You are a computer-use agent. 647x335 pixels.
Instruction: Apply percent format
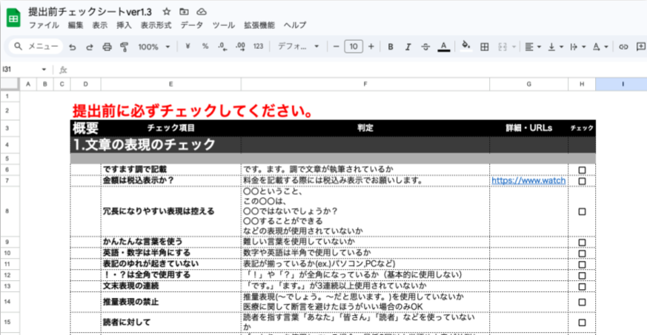click(x=205, y=47)
